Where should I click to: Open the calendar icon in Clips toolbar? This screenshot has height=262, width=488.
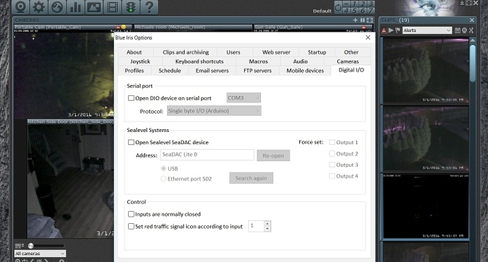tap(458, 30)
